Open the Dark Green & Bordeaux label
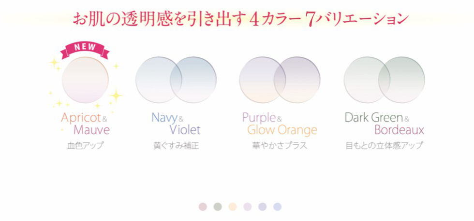Screen dimensions: 474x221 (x=384, y=124)
